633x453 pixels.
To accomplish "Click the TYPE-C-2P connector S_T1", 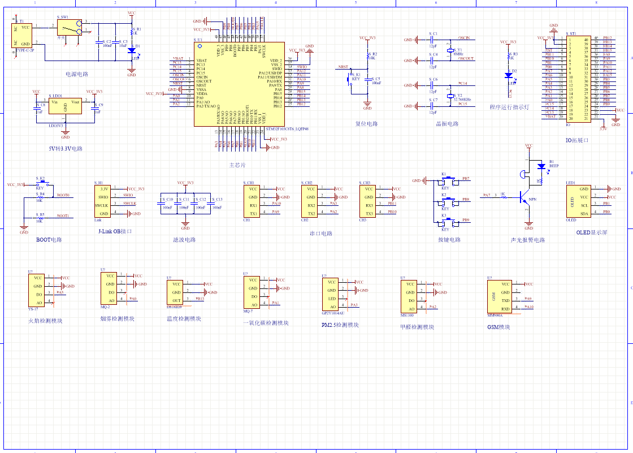I will pyautogui.click(x=24, y=35).
